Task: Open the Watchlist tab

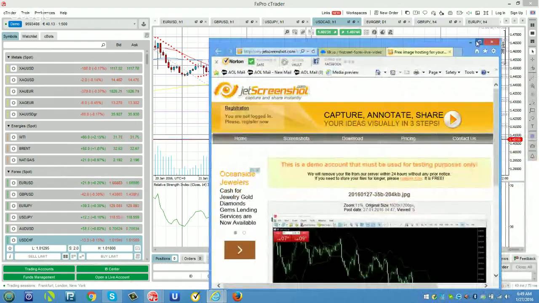Action: pyautogui.click(x=29, y=36)
